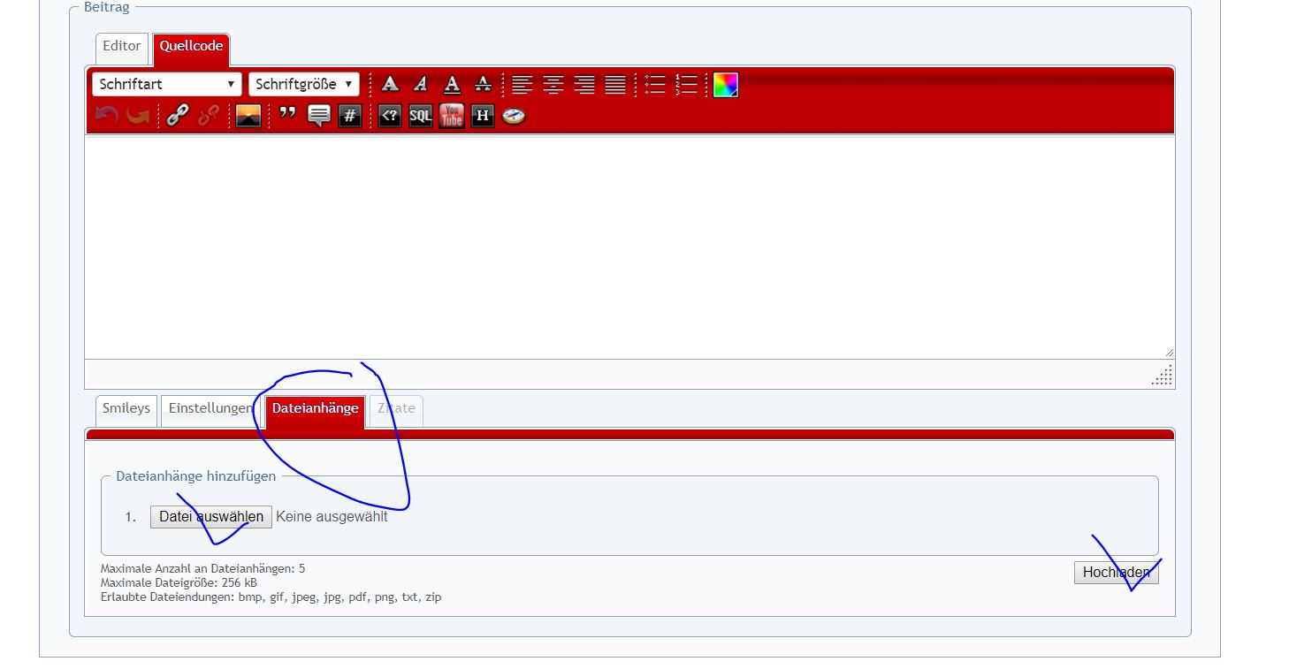Click inside the message text area
The height and width of the screenshot is (669, 1289).
tap(629, 247)
